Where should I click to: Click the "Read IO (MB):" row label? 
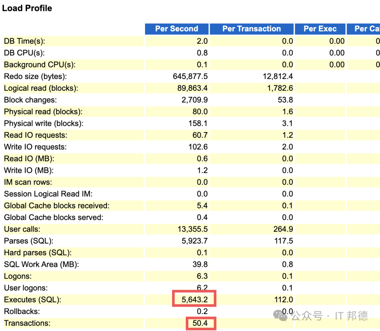tap(29, 159)
